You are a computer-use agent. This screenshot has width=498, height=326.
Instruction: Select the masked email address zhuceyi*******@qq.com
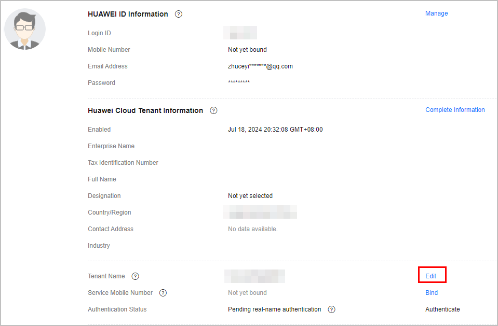(260, 66)
